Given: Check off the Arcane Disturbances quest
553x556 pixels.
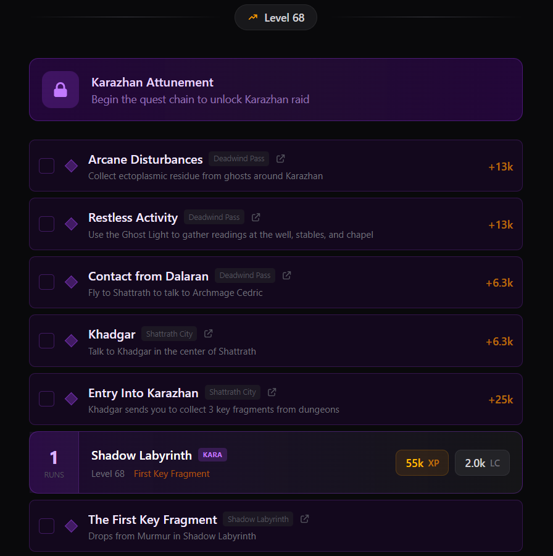Looking at the screenshot, I should [46, 166].
